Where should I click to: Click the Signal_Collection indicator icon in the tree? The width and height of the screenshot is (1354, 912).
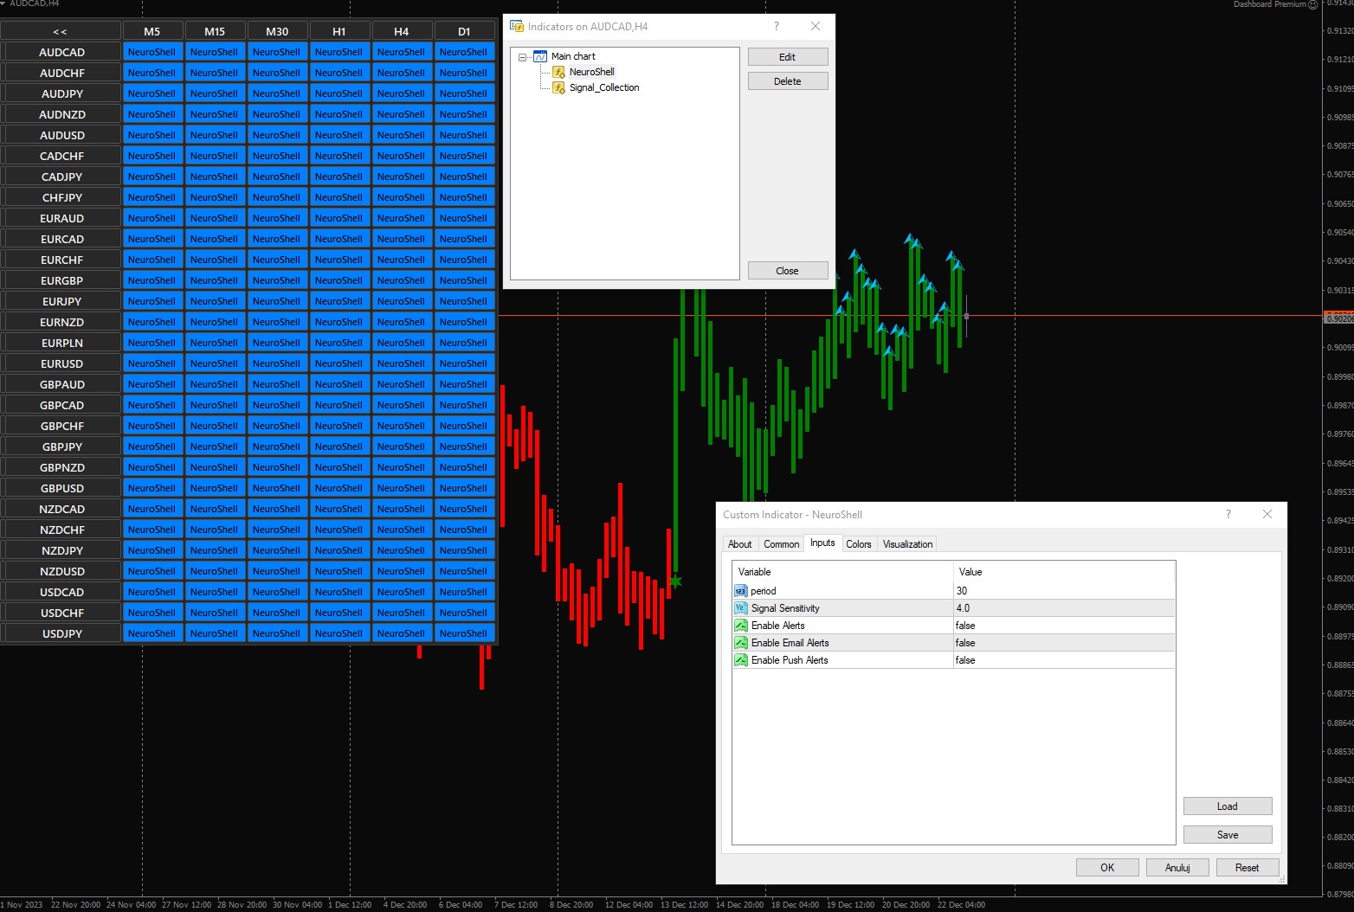coord(559,87)
